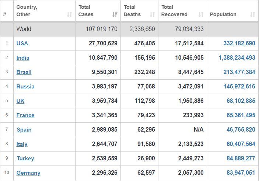This screenshot has height=181, width=259.
Task: Select Russia total cases 3,983,197
Action: [105, 87]
